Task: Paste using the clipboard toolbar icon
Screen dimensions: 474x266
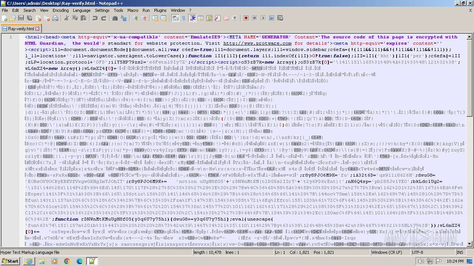Action: coord(84,18)
